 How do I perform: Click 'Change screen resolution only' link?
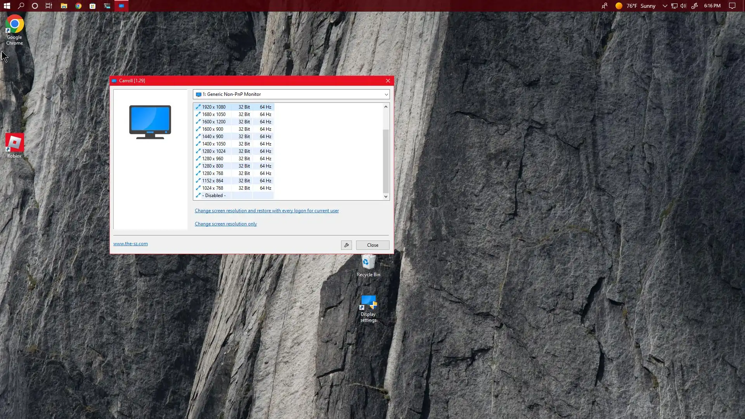pyautogui.click(x=225, y=224)
